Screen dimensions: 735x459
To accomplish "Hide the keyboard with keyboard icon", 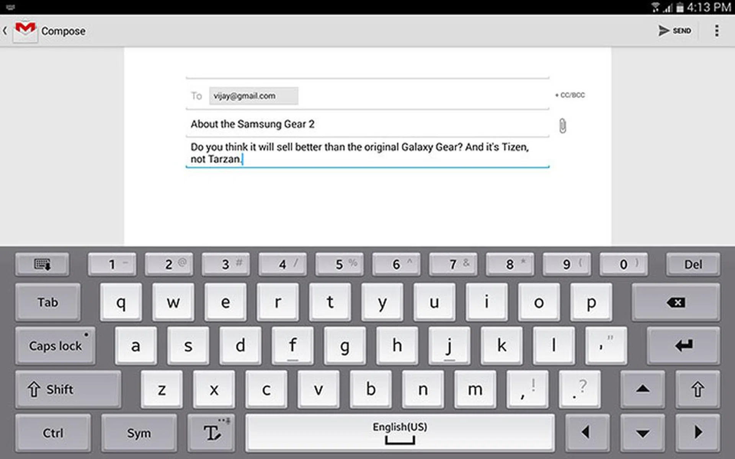I will pos(42,264).
